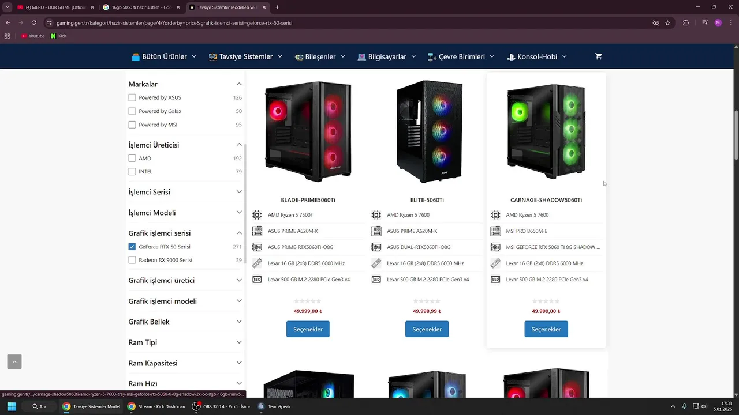Enable the AMD processor filter
The image size is (739, 415).
pos(132,158)
